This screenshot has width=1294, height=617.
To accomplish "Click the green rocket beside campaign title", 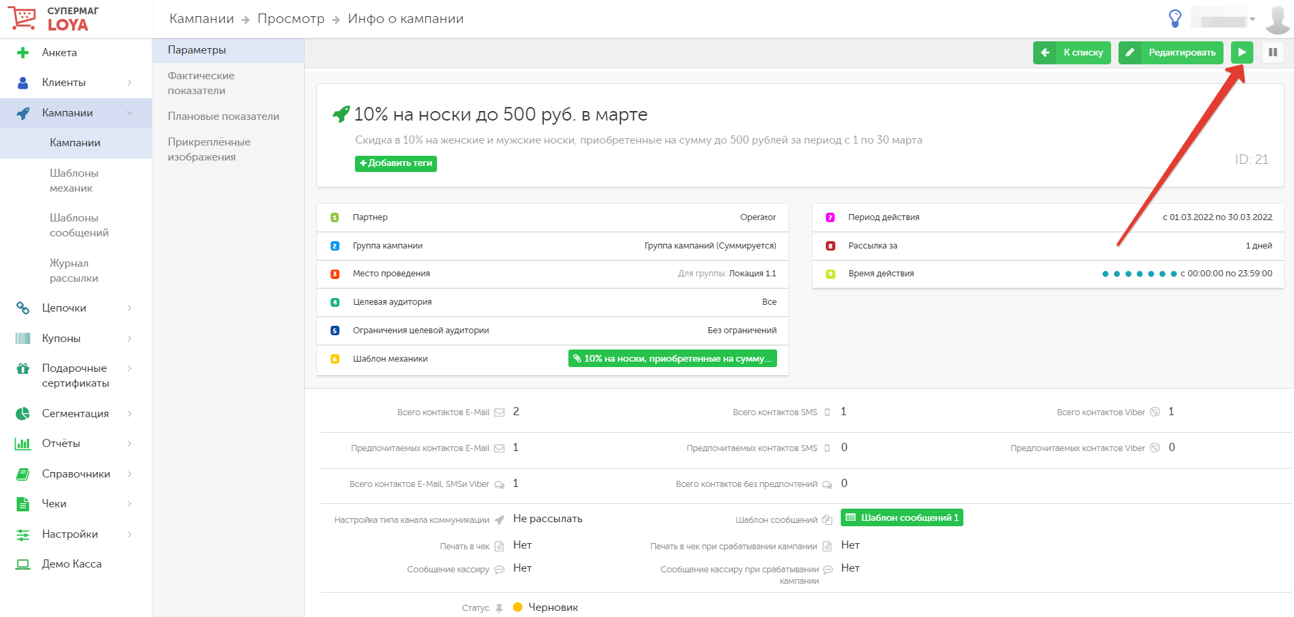I will pos(341,114).
